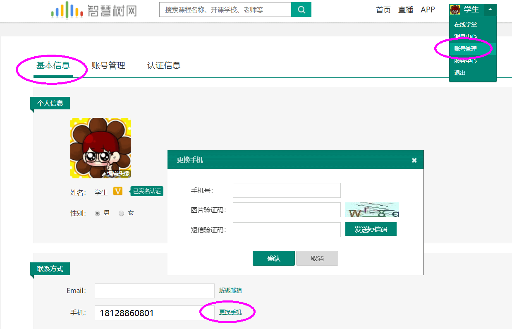Close the change phone dialog
Image resolution: width=512 pixels, height=329 pixels.
pyautogui.click(x=414, y=160)
